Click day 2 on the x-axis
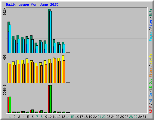 (14, 117)
